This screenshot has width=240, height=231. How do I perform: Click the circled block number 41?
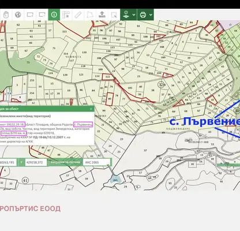25,181
